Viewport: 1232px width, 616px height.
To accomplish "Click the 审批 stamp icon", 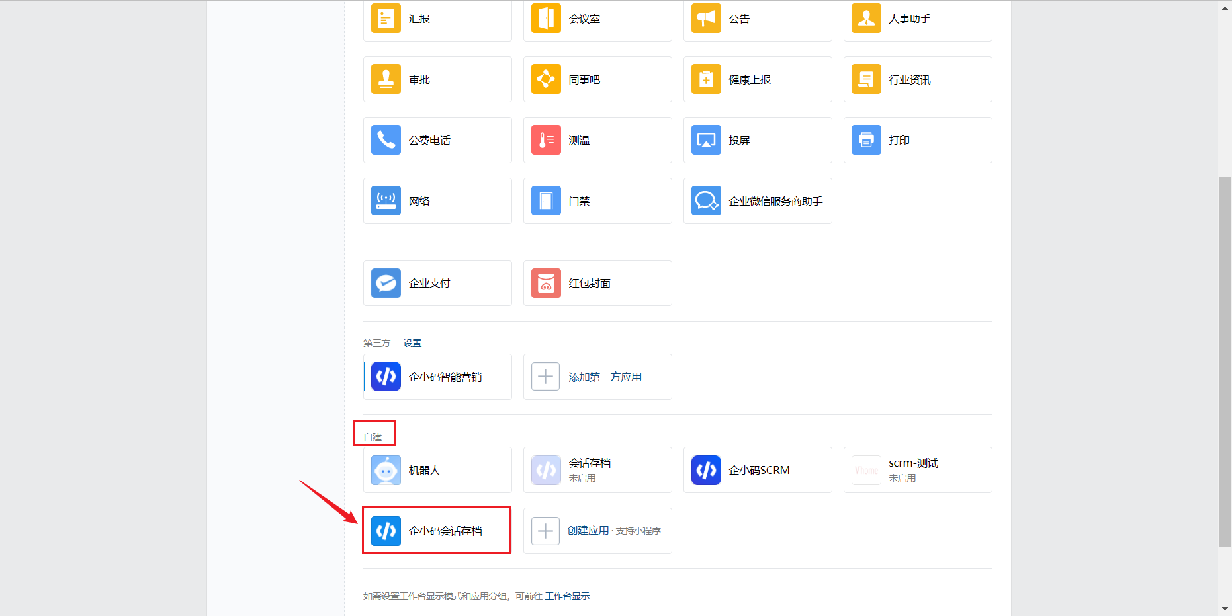I will coord(386,79).
